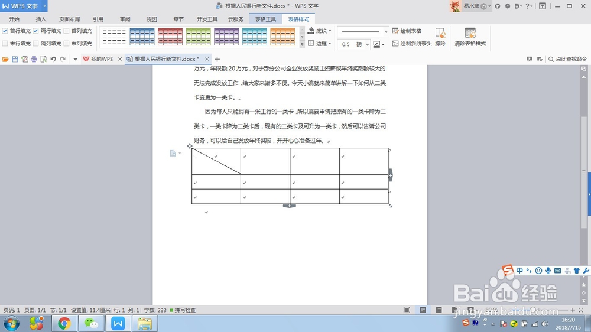Open WeChat from the taskbar
The width and height of the screenshot is (591, 332).
tap(91, 323)
